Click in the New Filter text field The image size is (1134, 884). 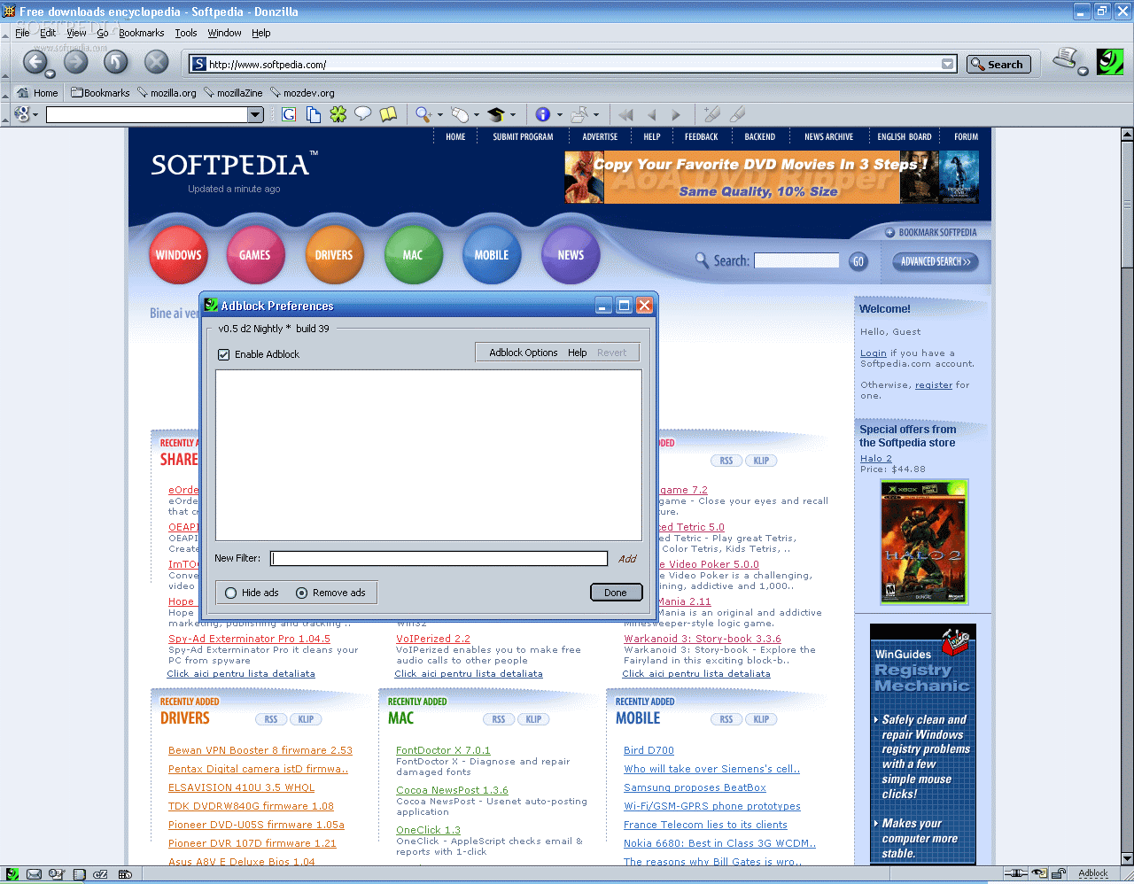pyautogui.click(x=439, y=558)
